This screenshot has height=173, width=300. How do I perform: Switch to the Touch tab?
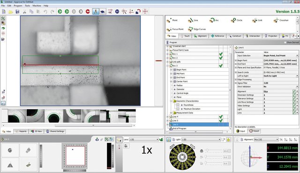coord(185,36)
